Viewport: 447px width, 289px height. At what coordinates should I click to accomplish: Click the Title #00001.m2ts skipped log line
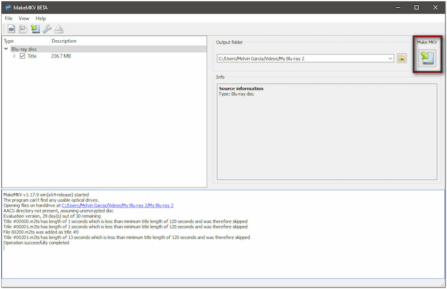(x=125, y=226)
